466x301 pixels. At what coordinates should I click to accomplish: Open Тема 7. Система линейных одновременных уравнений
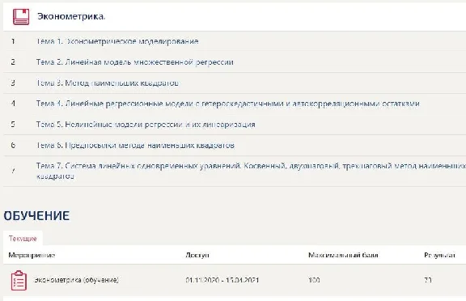point(251,171)
